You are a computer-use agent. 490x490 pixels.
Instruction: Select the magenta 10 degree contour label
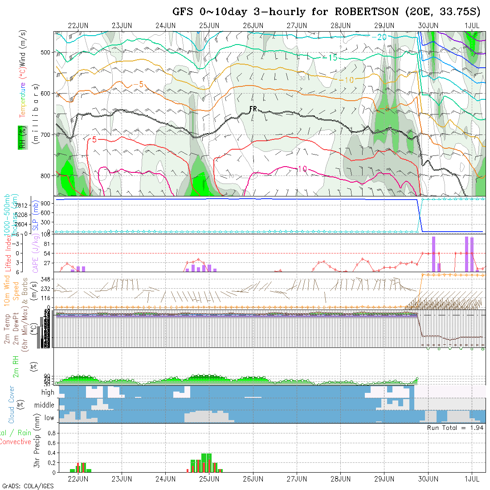point(302,169)
